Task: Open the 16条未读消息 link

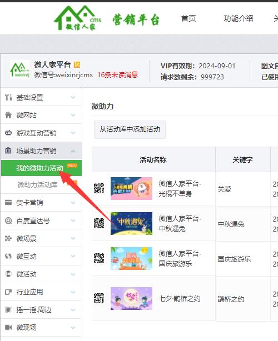Action: tap(117, 74)
